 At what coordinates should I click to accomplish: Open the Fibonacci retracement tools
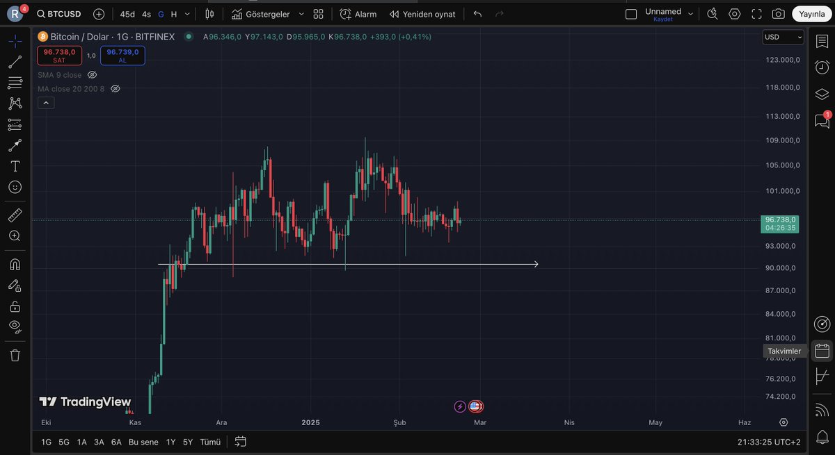click(15, 83)
